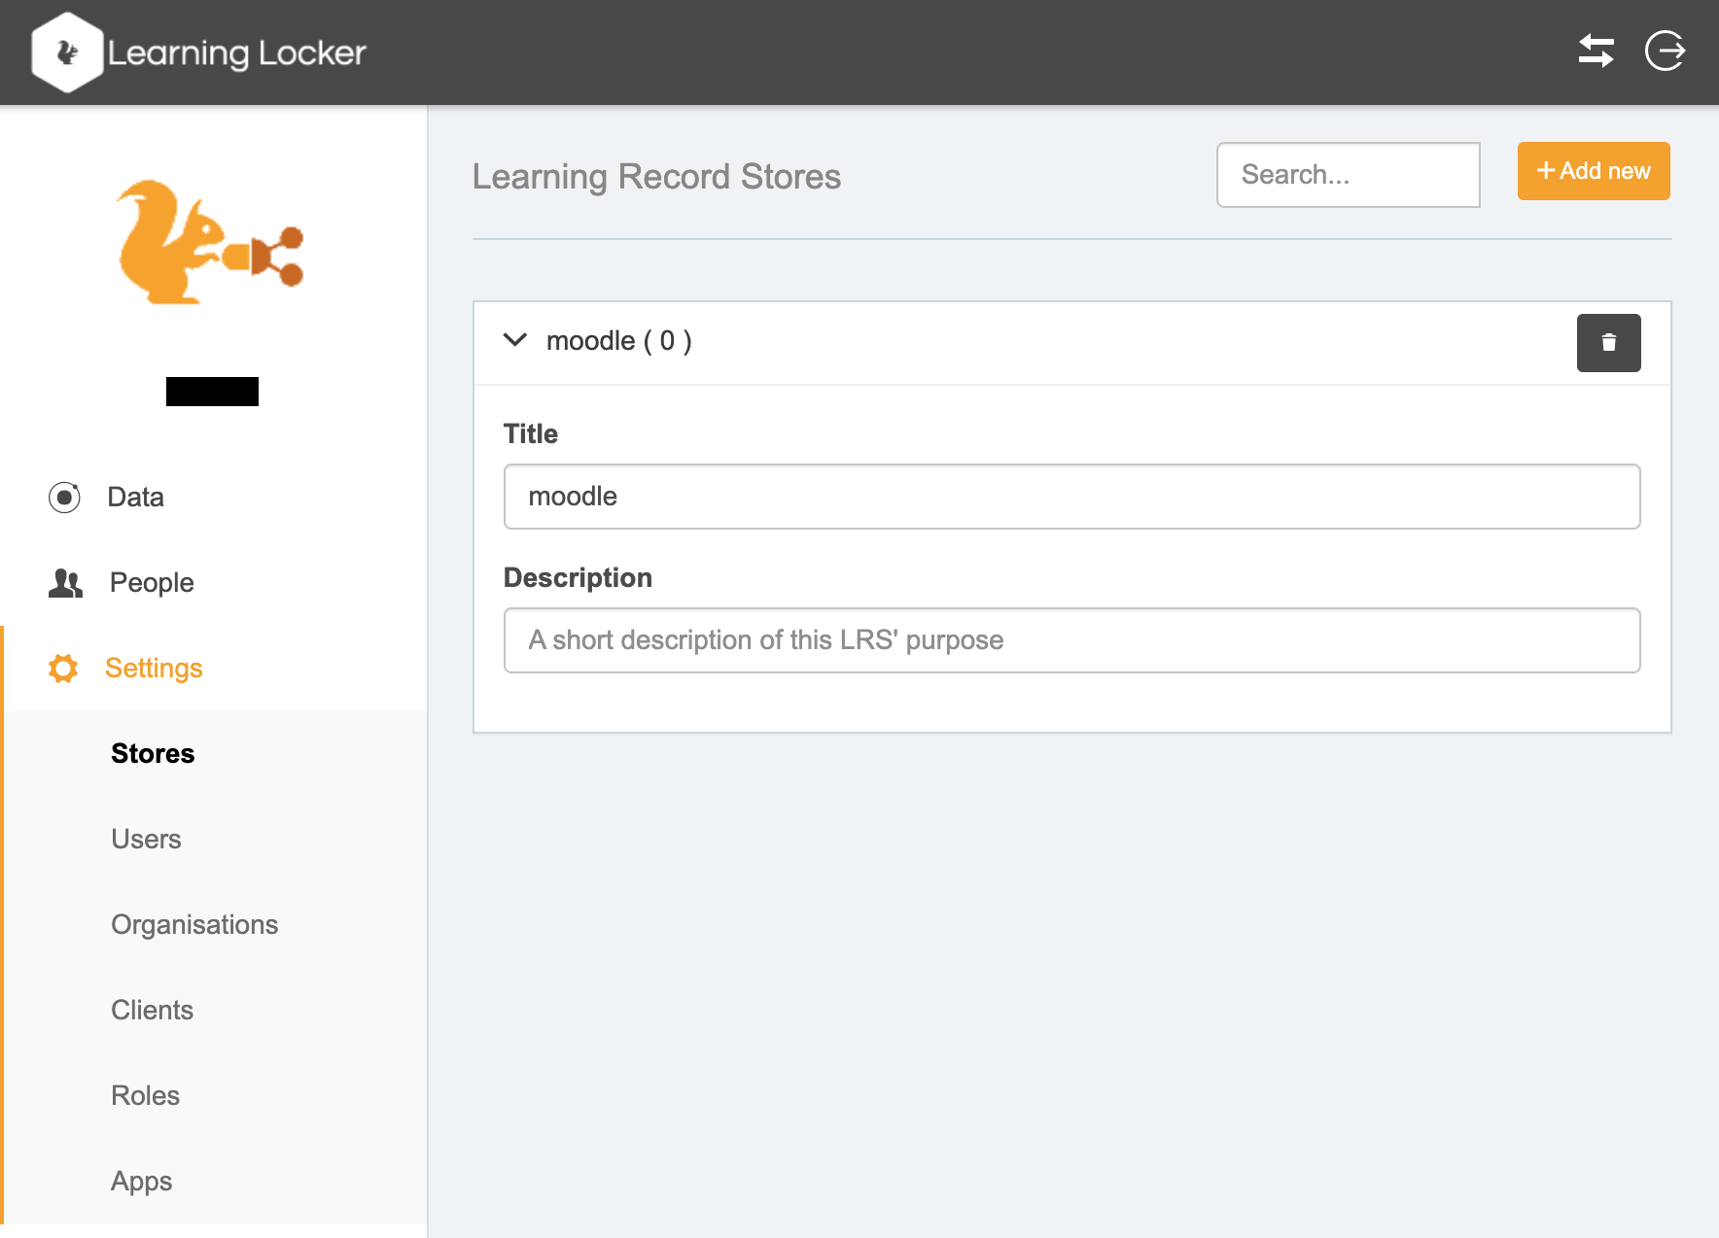Screen dimensions: 1719x1238
Task: Click the Learning Locker hexagon logo
Action: point(67,52)
